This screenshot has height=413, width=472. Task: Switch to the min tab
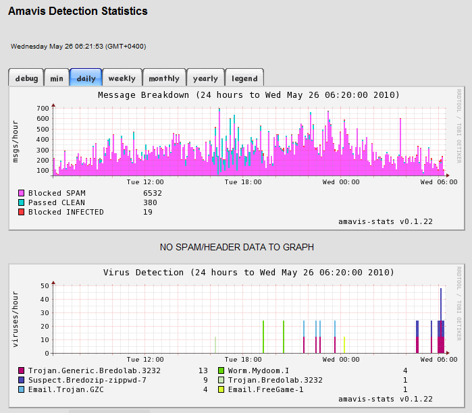[57, 78]
